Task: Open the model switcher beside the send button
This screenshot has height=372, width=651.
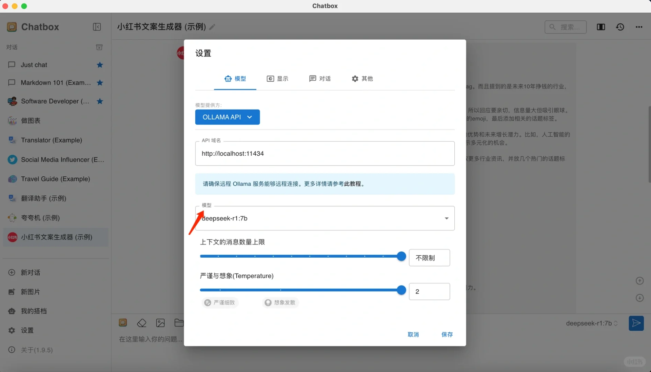Action: point(592,323)
